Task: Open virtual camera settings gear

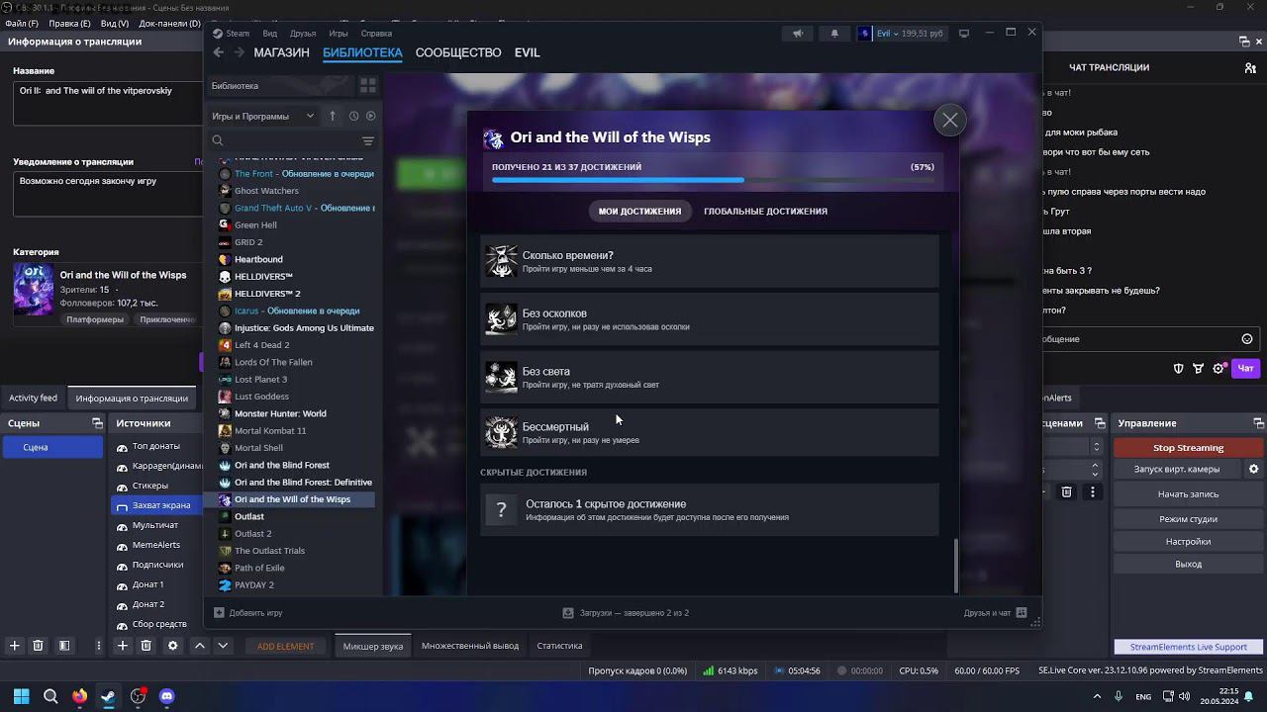Action: coord(1253,469)
